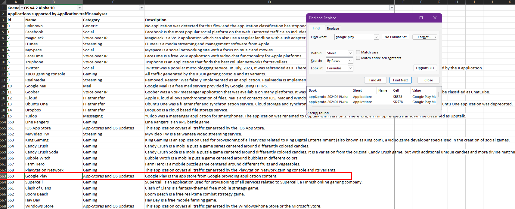The image size is (515, 209).
Task: Select column C header
Action: [x=113, y=2]
